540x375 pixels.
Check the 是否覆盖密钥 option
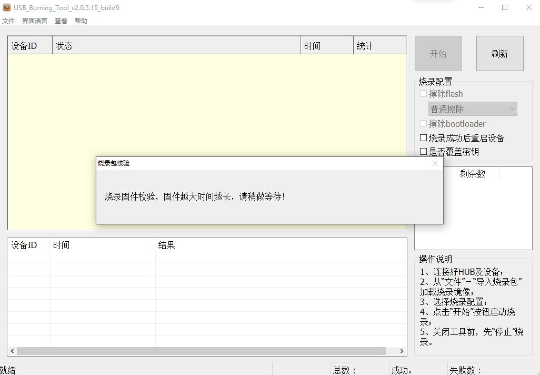[424, 151]
